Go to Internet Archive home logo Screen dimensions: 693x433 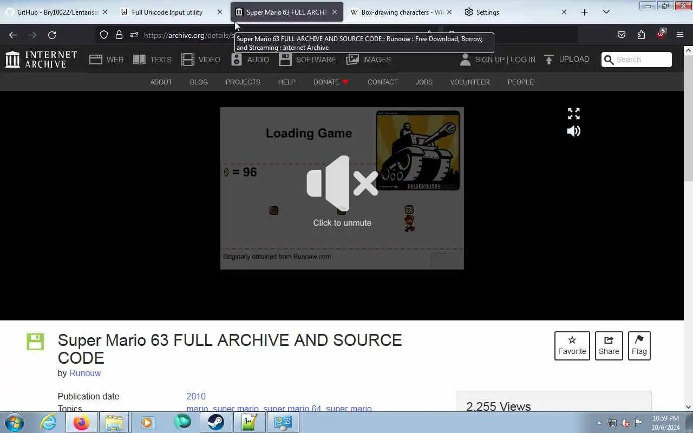41,60
